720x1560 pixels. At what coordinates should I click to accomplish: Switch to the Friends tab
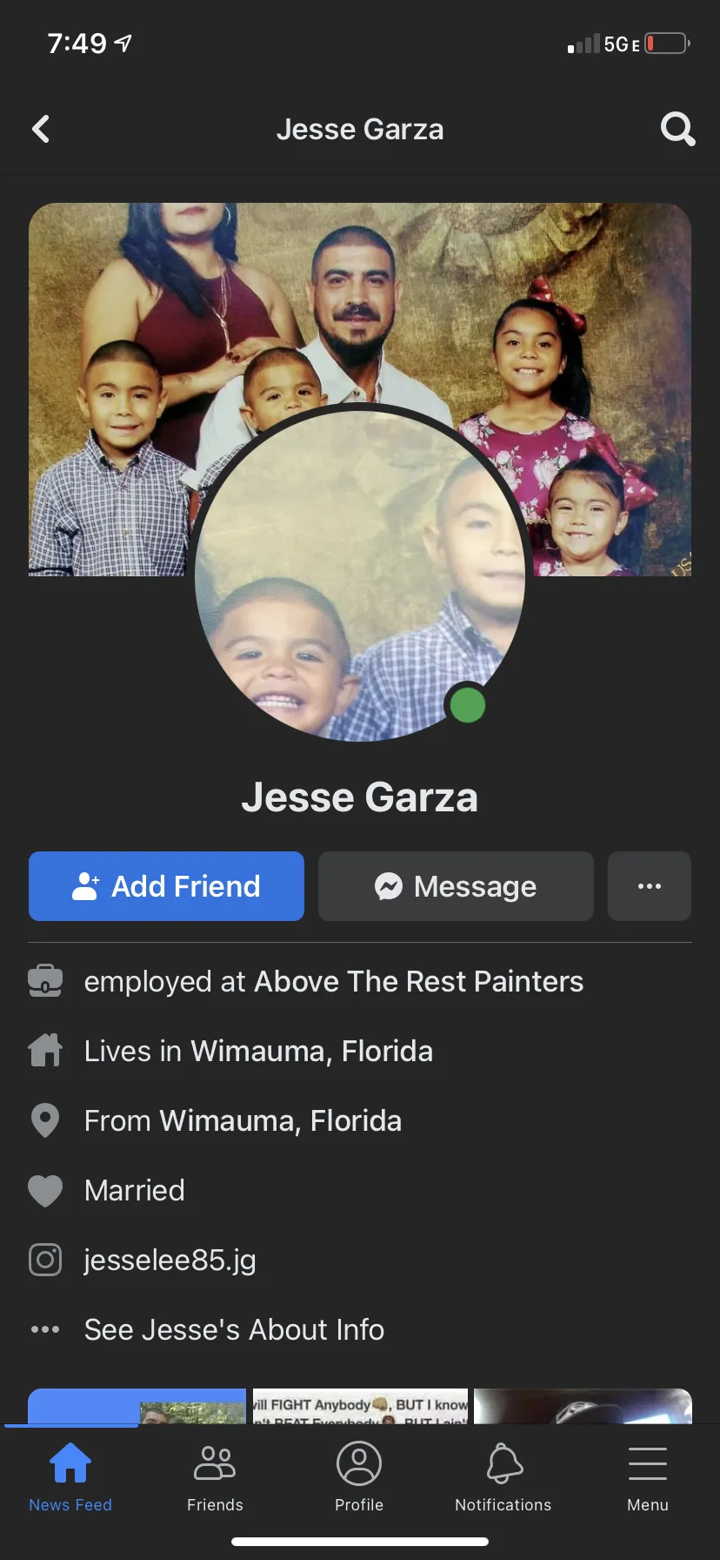[x=215, y=1479]
